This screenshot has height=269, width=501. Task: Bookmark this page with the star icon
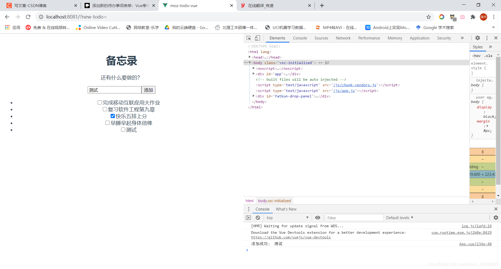tap(428, 17)
